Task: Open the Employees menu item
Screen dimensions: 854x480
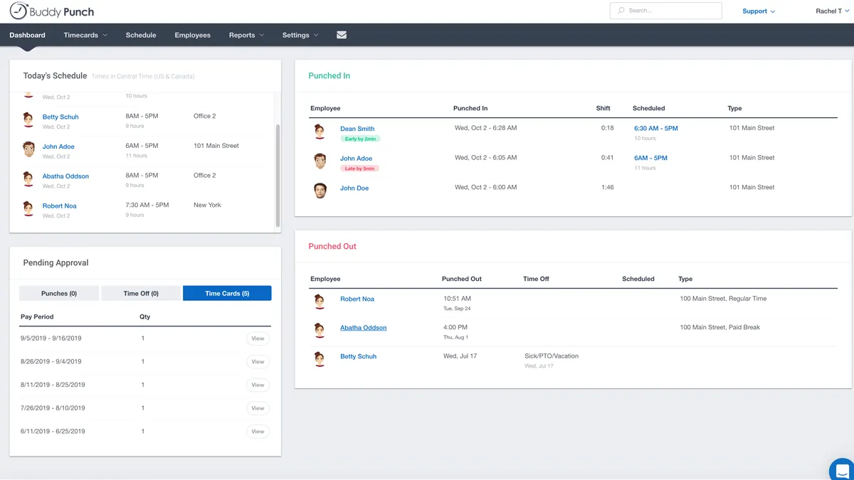Action: point(193,35)
